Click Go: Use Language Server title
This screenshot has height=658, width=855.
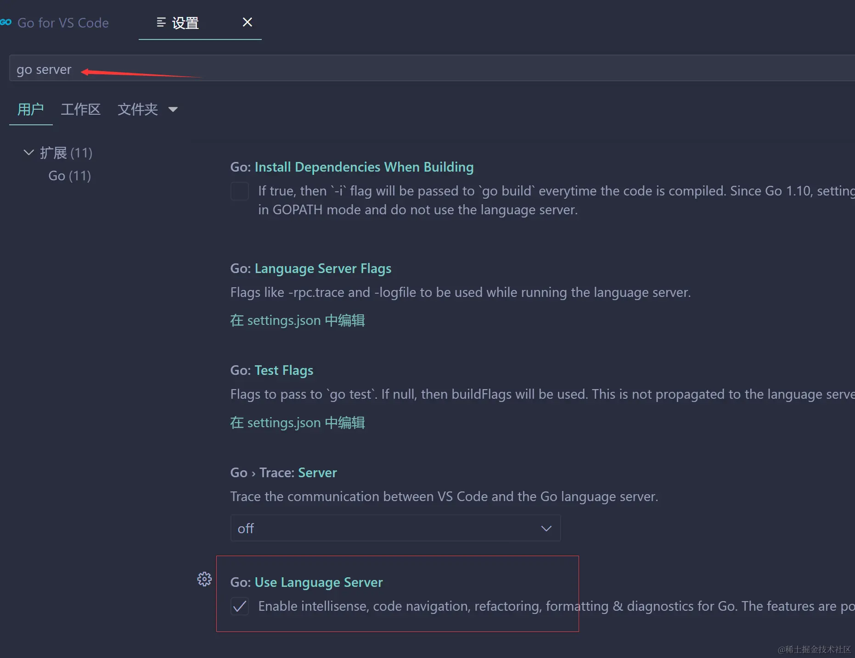click(306, 582)
